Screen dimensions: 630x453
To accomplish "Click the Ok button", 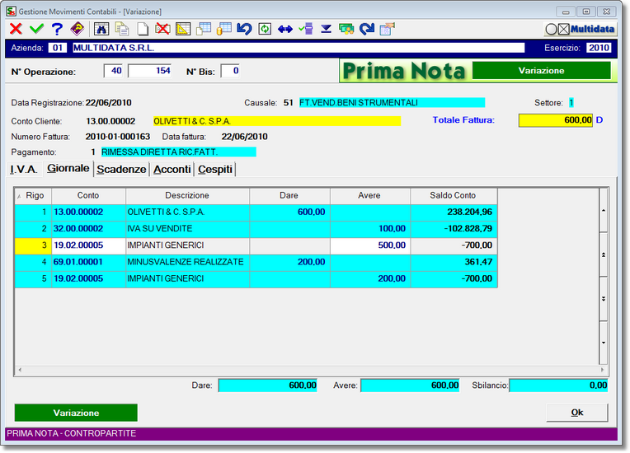I will pos(577,413).
